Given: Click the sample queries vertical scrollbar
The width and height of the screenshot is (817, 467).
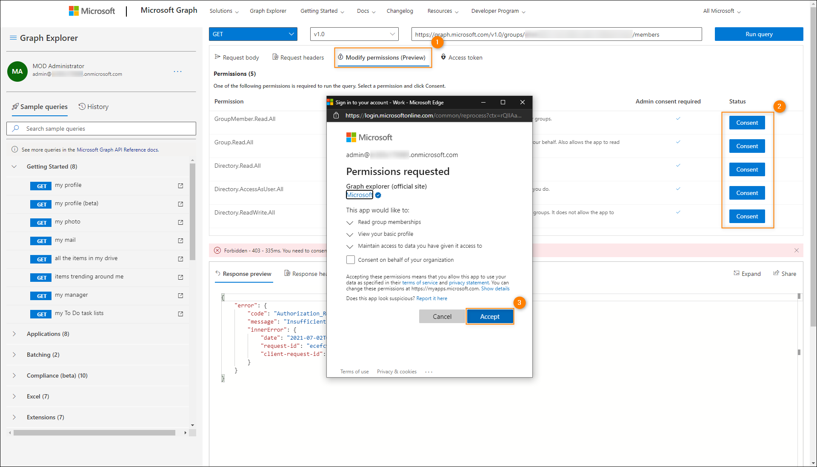Looking at the screenshot, I should [x=192, y=212].
